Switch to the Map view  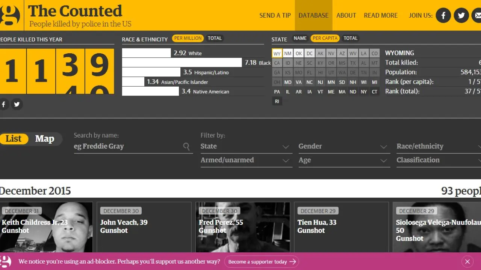click(x=45, y=139)
